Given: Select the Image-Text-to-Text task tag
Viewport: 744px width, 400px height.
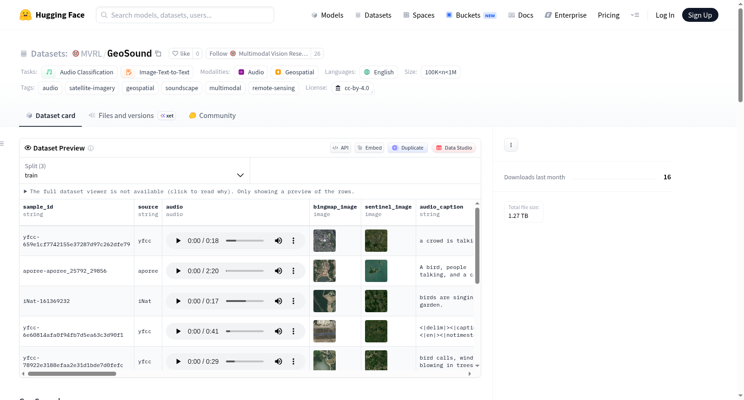Looking at the screenshot, I should click(x=157, y=72).
